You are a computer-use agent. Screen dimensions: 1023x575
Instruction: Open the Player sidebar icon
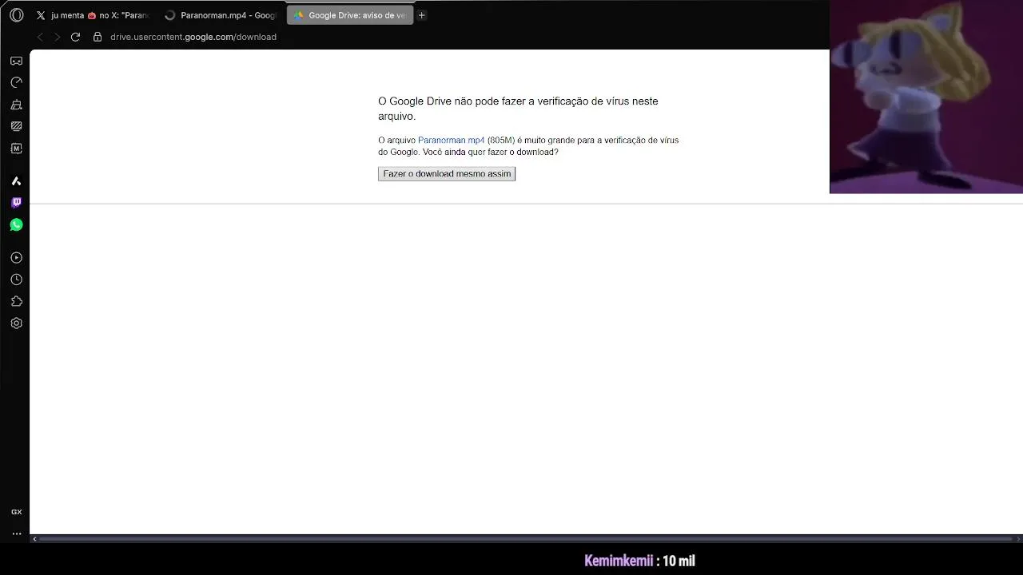(16, 258)
